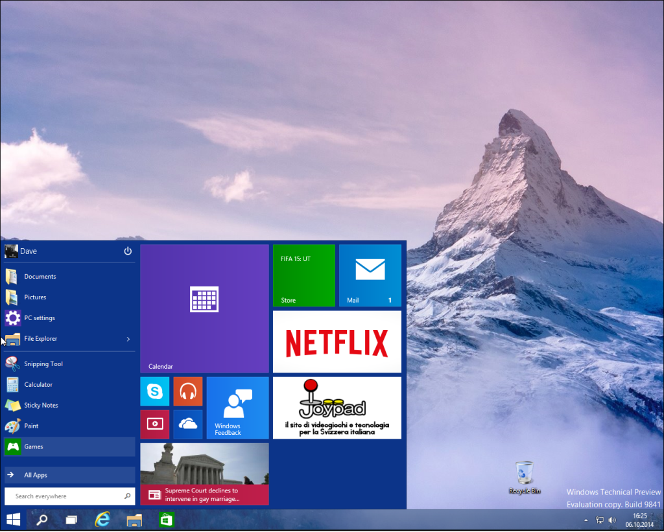Click the magnifier icon in search box
This screenshot has width=664, height=532.
tap(128, 496)
